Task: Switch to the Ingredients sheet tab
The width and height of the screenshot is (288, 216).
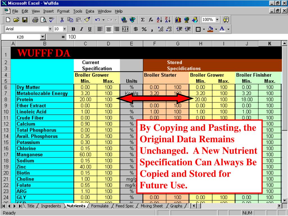Action: pos(51,206)
